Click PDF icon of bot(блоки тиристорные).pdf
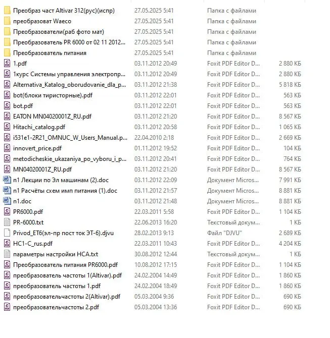The width and height of the screenshot is (330, 338). pyautogui.click(x=7, y=95)
